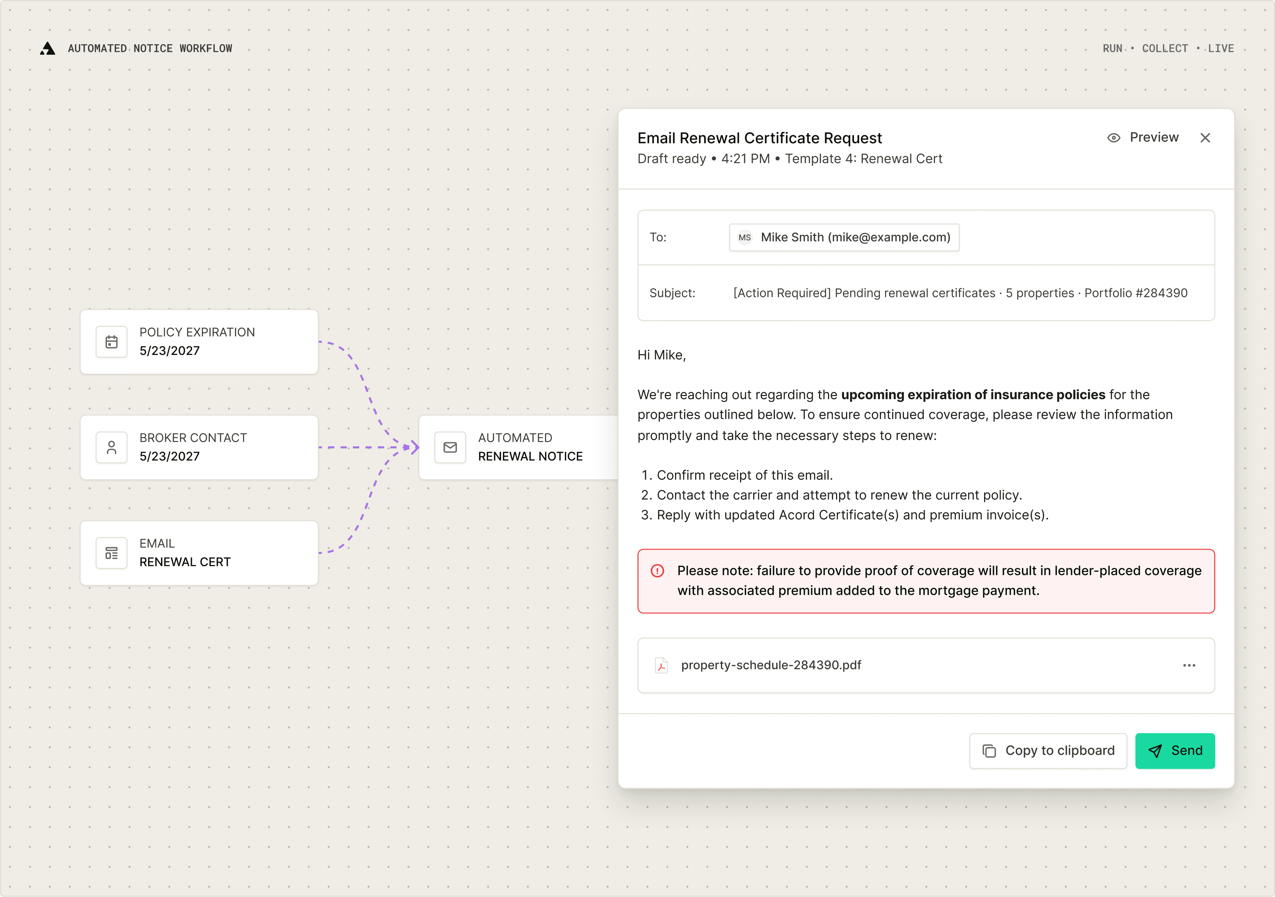The height and width of the screenshot is (897, 1275).
Task: Click the Email Renewal Certificate Request heading
Action: tap(760, 138)
